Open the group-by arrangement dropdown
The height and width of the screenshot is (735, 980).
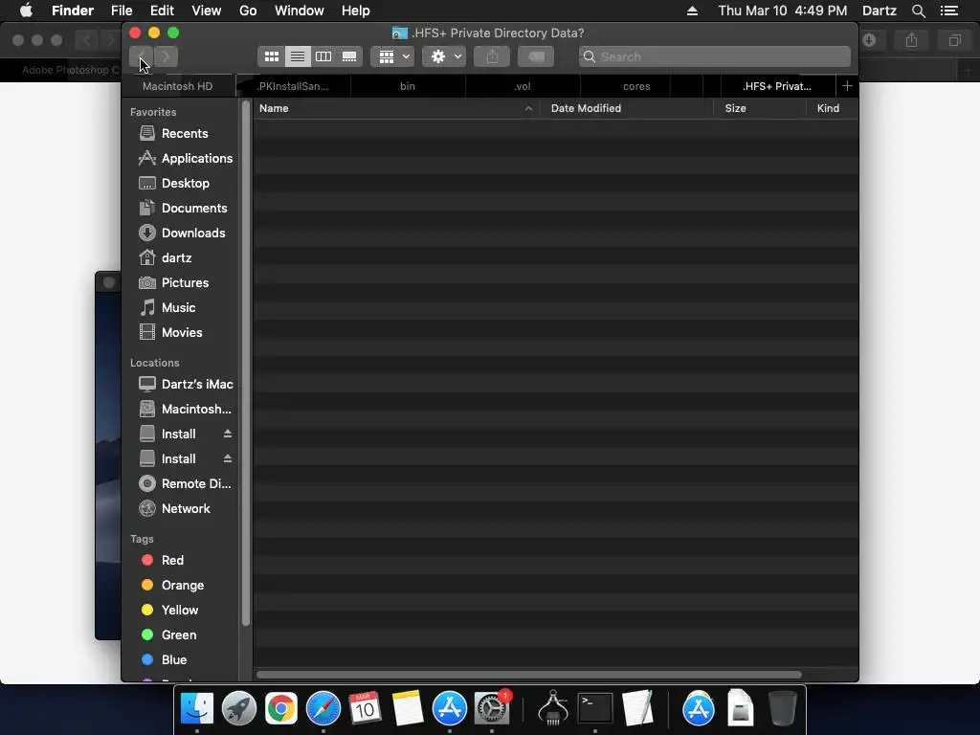[x=392, y=56]
